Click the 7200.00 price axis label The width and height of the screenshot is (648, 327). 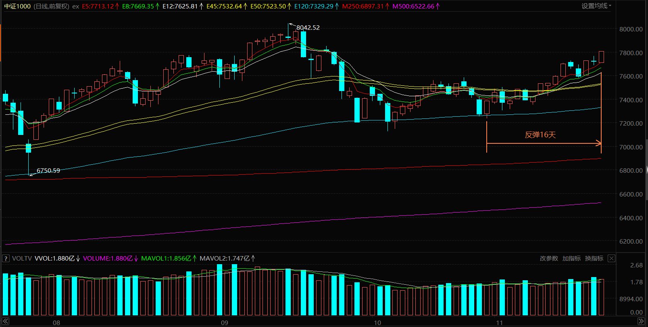tap(631, 123)
